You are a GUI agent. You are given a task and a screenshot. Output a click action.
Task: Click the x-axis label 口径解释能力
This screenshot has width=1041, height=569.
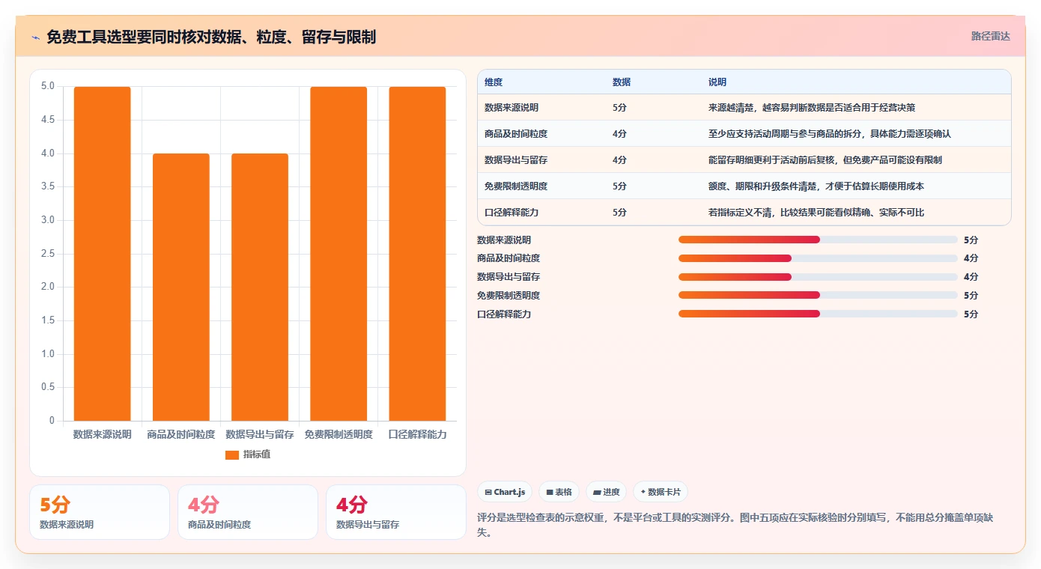tap(417, 434)
